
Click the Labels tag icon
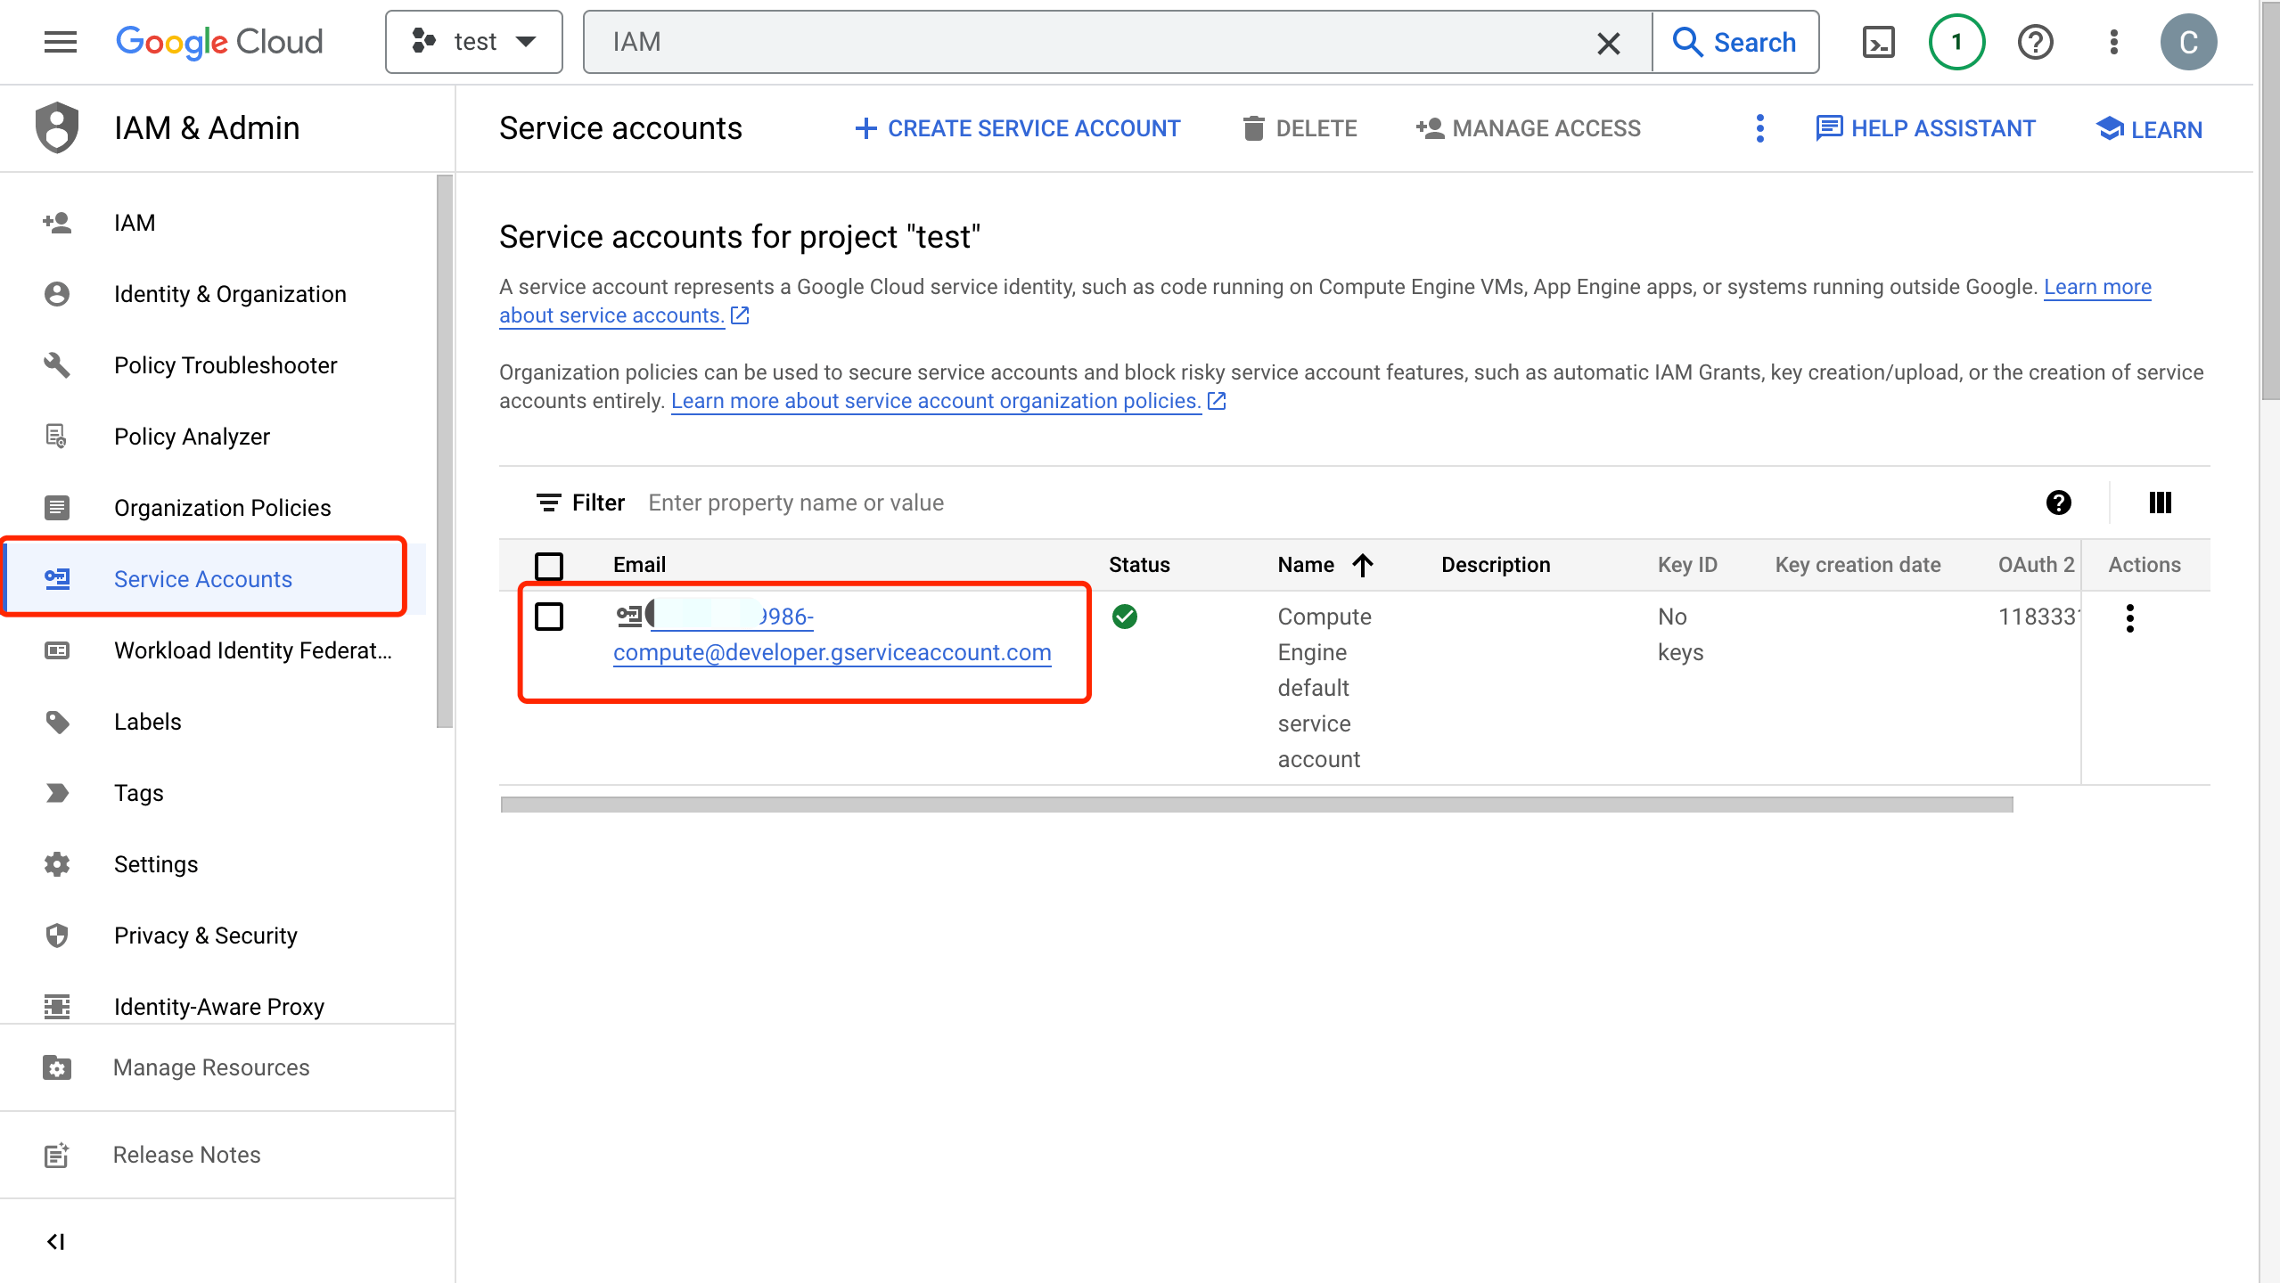pyautogui.click(x=57, y=722)
